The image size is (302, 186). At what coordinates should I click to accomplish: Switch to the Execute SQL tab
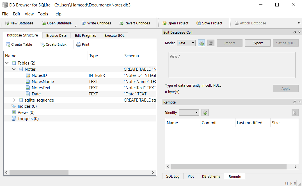[x=114, y=35]
